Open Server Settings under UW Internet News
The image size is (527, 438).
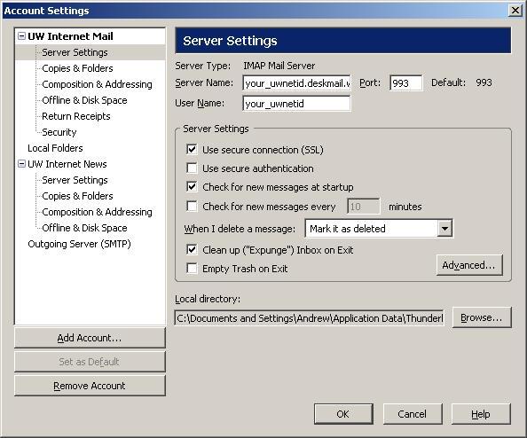(75, 180)
